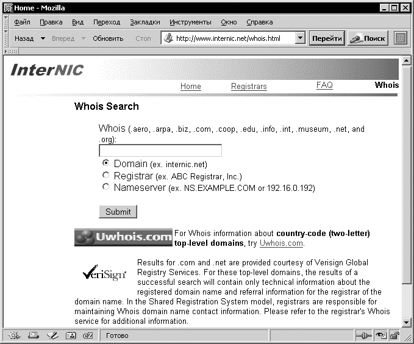The width and height of the screenshot is (414, 344).
Task: Open the ChatZilla cZ icon in status bar
Action: coord(88,335)
